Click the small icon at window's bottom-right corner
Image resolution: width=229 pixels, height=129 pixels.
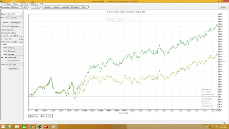224,123
